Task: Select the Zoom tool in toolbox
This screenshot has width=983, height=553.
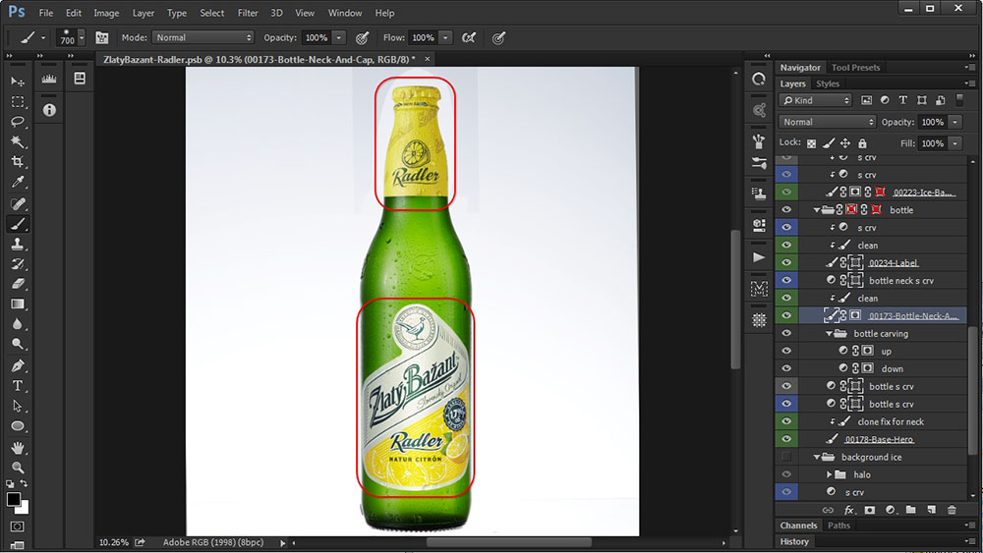Action: coord(18,468)
